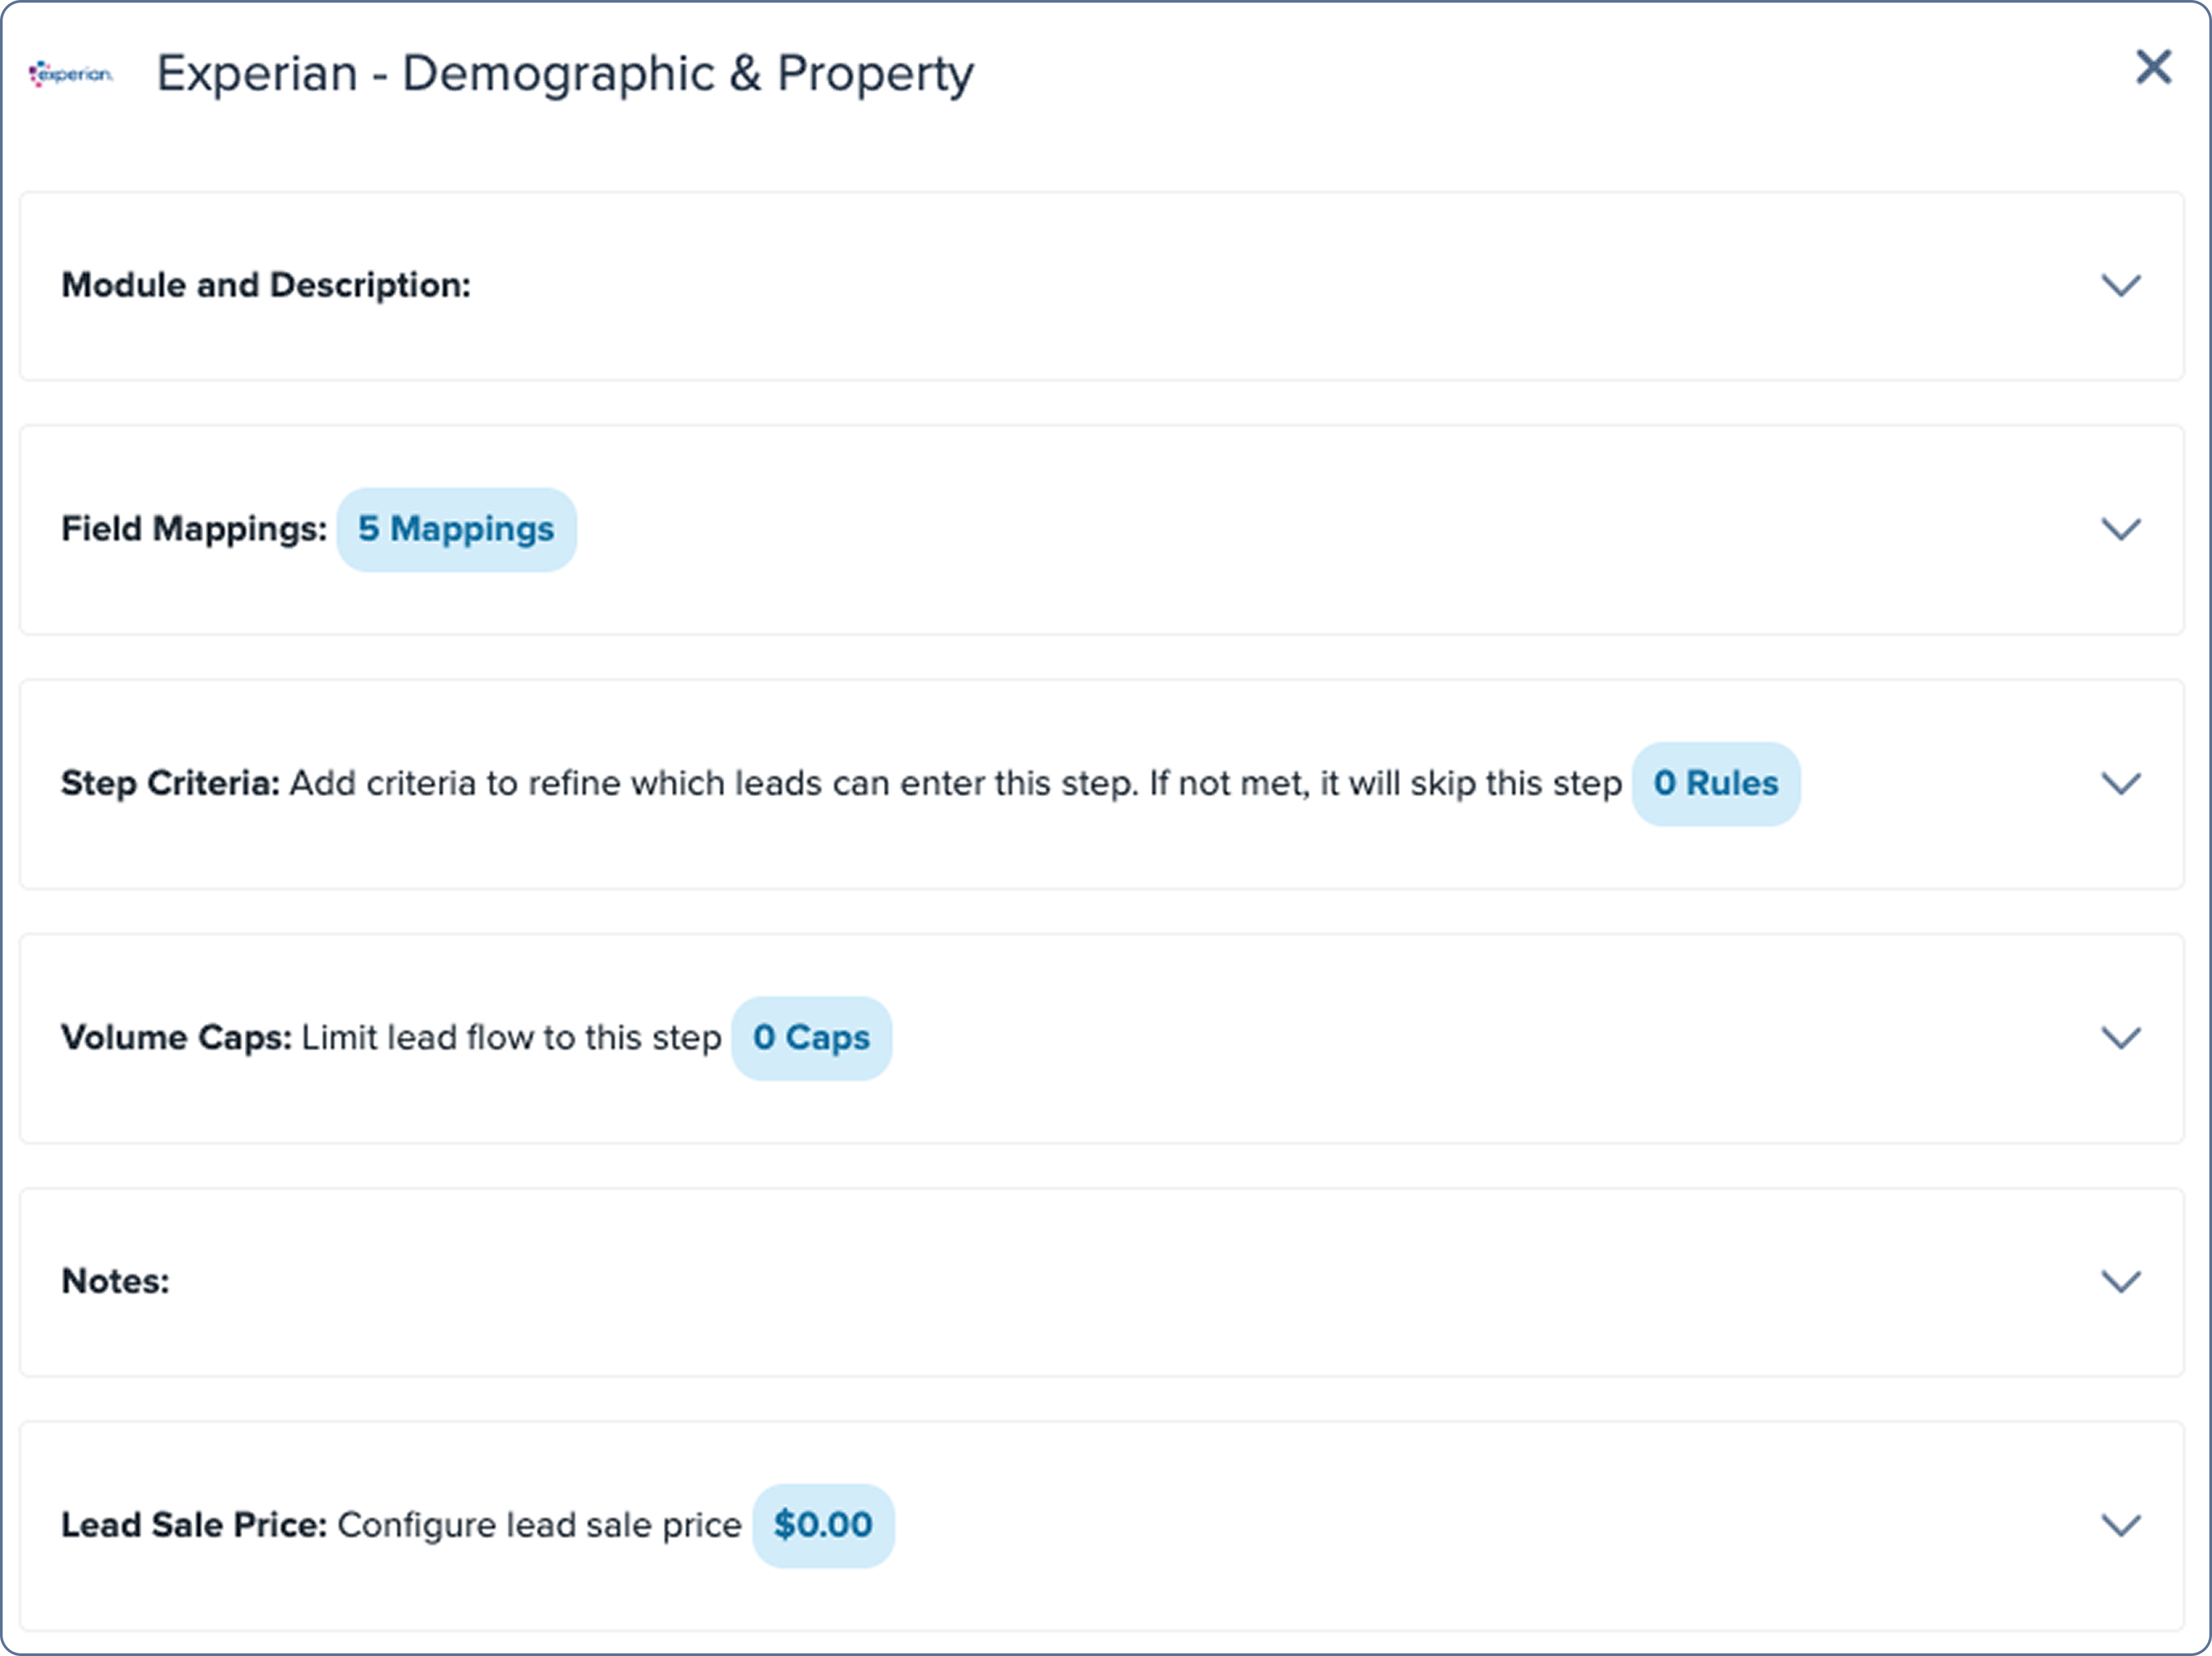Expand the Volume Caps section chevron
2212x1656 pixels.
pyautogui.click(x=2120, y=1037)
